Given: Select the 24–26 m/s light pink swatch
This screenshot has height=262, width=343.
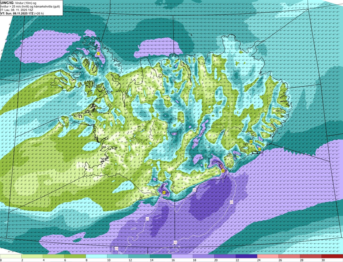Looking at the screenshot, I should pos(268,256).
